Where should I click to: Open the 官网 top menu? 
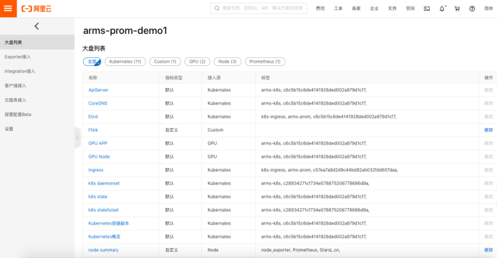coord(410,9)
